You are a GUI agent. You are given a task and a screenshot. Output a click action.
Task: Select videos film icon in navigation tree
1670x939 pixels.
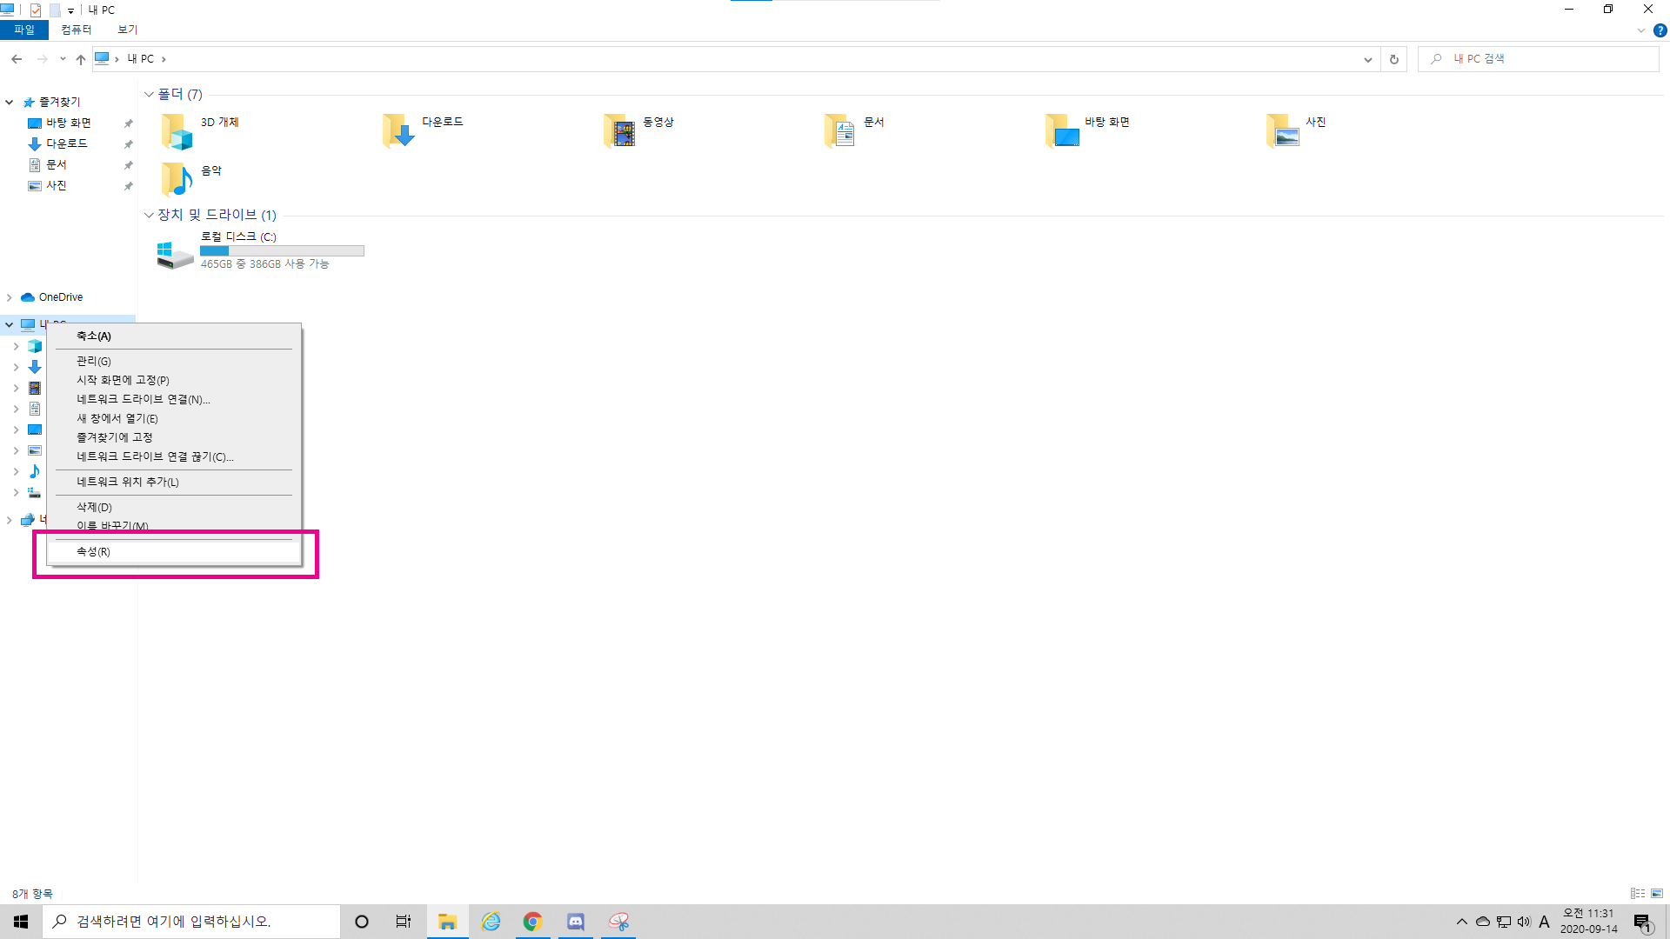(35, 388)
